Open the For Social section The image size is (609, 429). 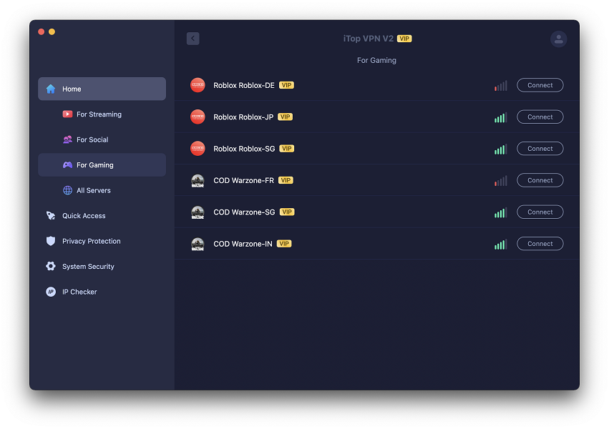[x=92, y=139]
